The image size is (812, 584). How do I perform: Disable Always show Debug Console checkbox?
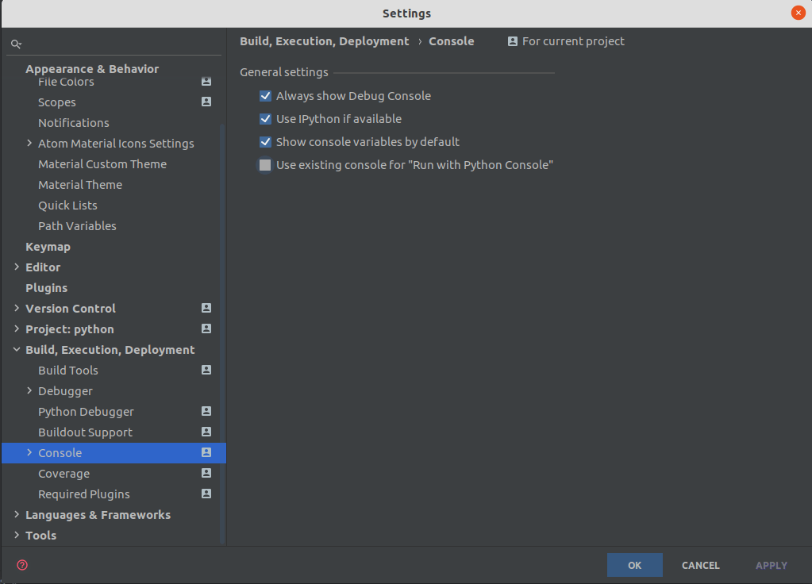(266, 96)
